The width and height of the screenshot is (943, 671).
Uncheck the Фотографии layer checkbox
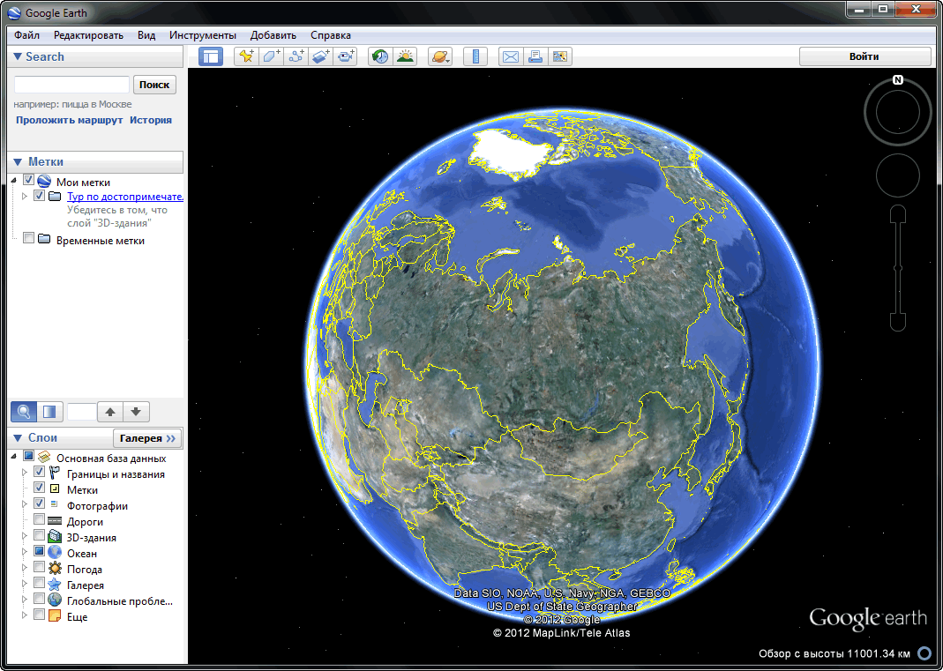[39, 503]
